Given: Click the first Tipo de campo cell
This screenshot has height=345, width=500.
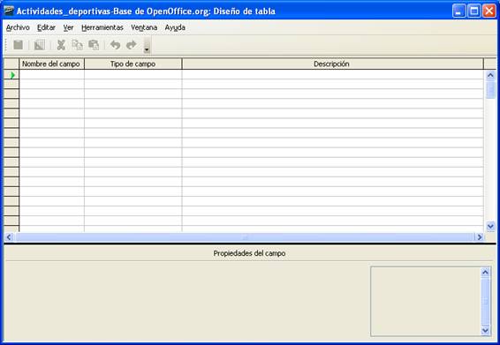Looking at the screenshot, I should tap(133, 74).
